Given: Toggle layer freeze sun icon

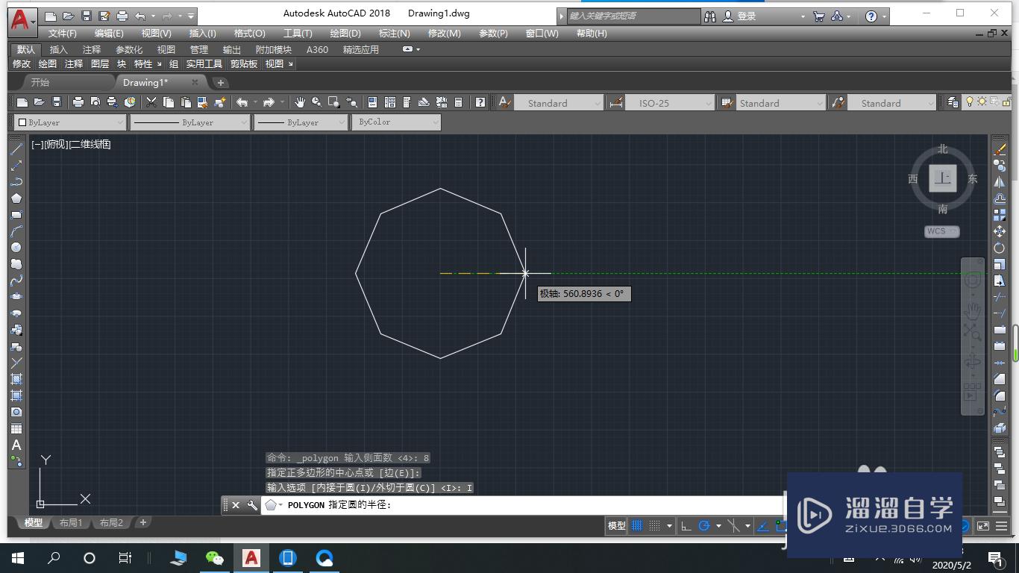Looking at the screenshot, I should pyautogui.click(x=982, y=102).
